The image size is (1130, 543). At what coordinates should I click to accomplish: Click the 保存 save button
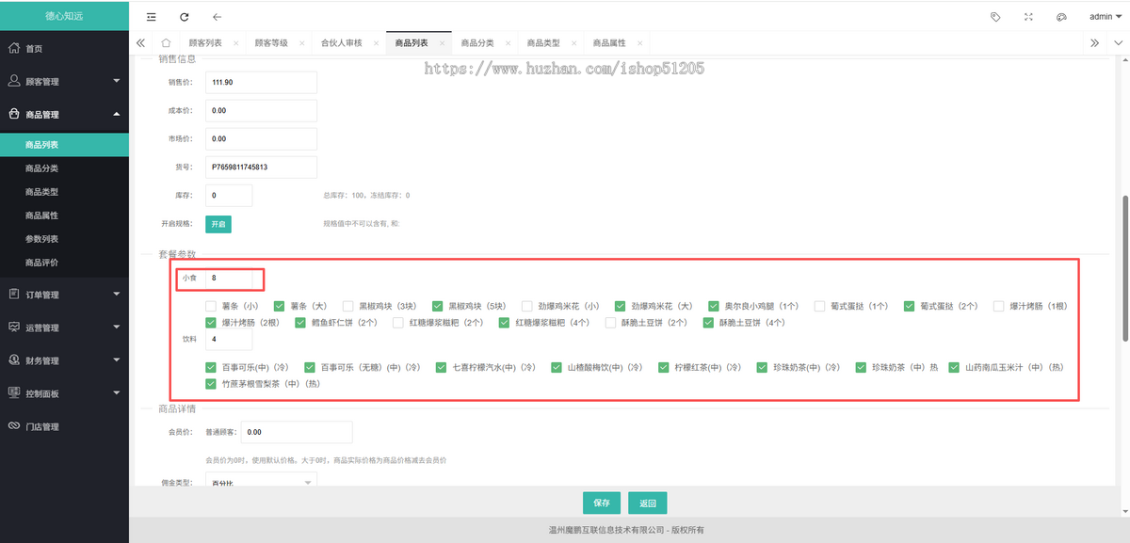pyautogui.click(x=602, y=503)
